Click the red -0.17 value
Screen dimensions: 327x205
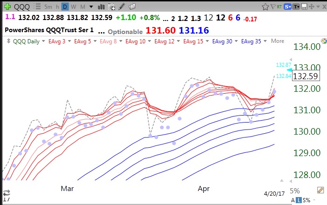[x=250, y=19]
